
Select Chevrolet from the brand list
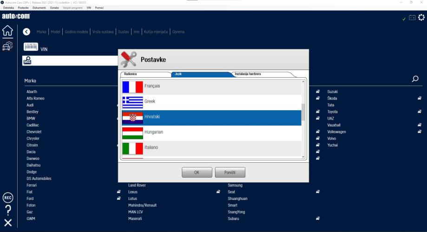34,132
